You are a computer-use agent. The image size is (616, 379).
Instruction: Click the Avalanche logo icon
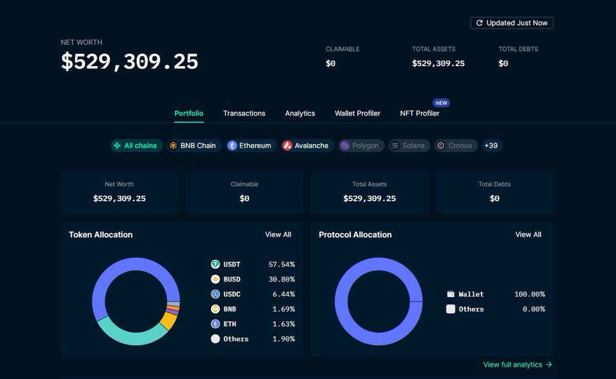coord(287,146)
